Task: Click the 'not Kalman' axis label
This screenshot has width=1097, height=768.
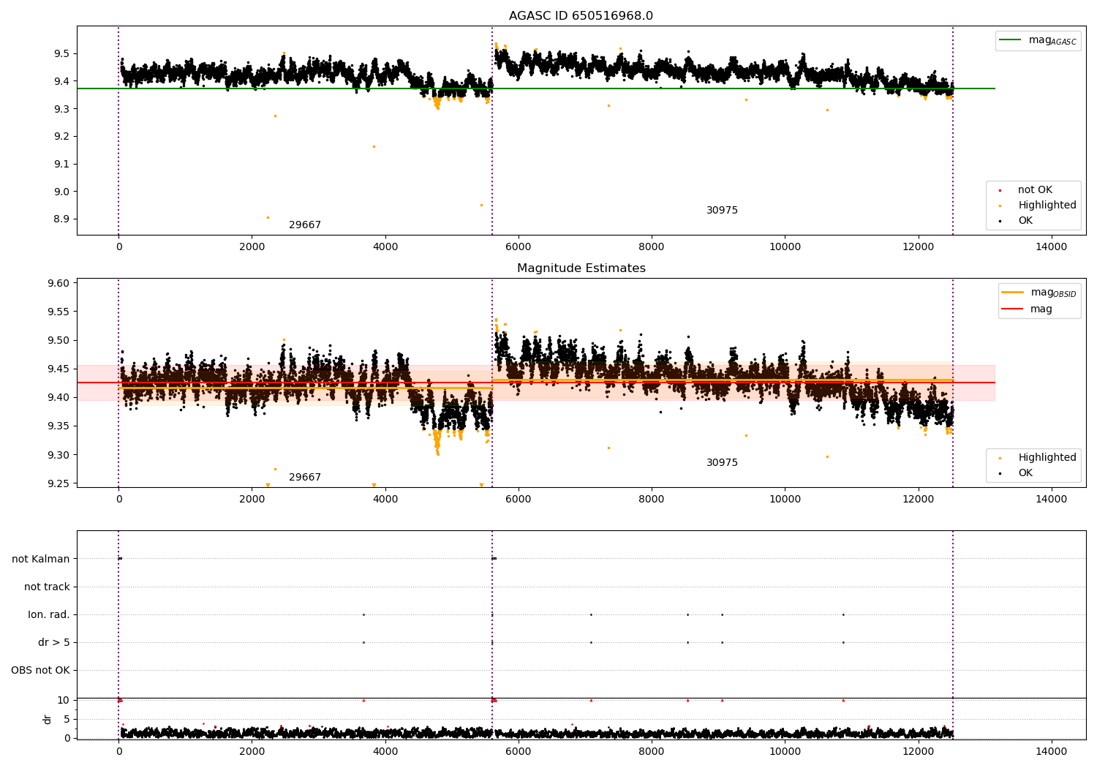Action: (41, 559)
